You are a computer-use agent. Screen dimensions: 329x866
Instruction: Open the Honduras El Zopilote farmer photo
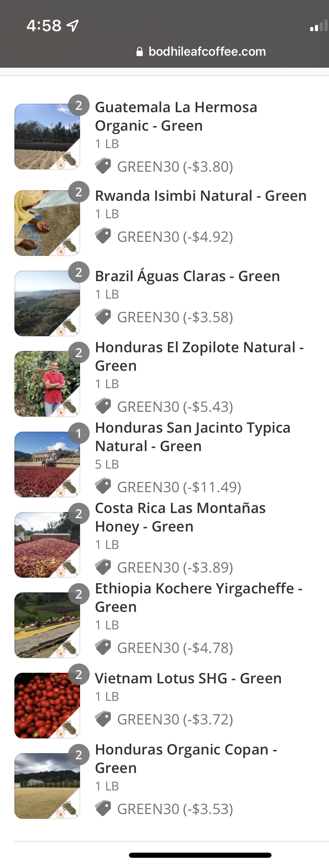47,384
